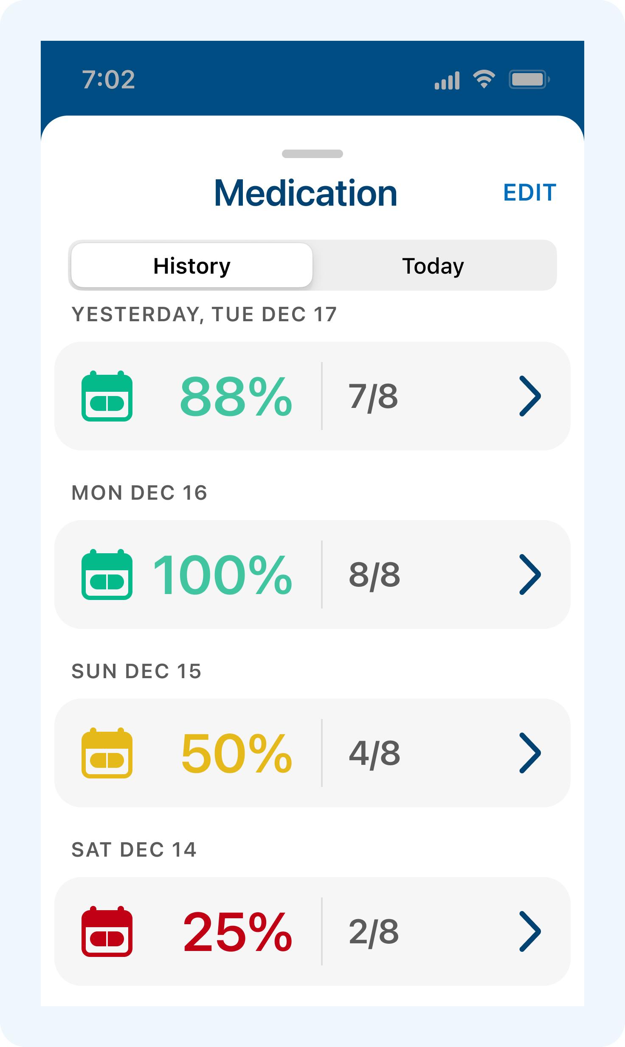625x1047 pixels.
Task: Tap the Wi-Fi status icon
Action: [484, 79]
